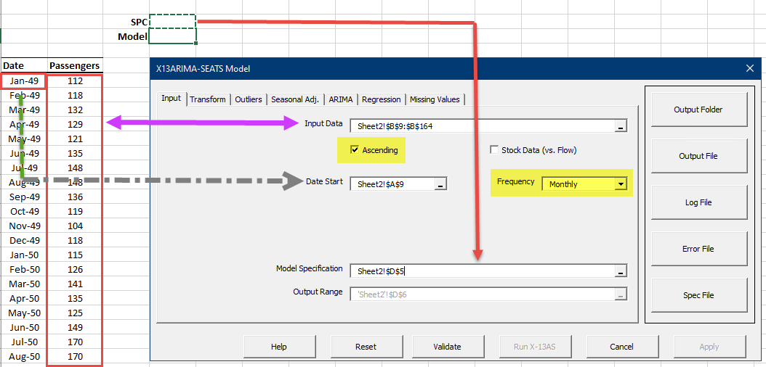The width and height of the screenshot is (766, 367).
Task: Click range selector icon for Date Start
Action: coord(440,185)
